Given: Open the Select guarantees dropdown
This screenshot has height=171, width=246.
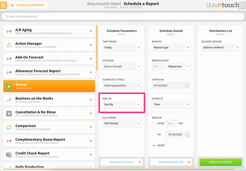Looking at the screenshot, I should (x=122, y=85).
